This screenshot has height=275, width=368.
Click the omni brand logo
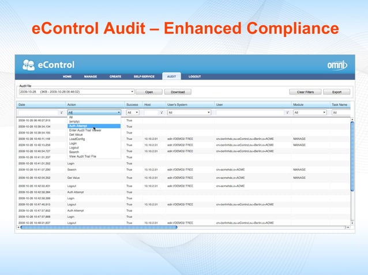pyautogui.click(x=337, y=65)
